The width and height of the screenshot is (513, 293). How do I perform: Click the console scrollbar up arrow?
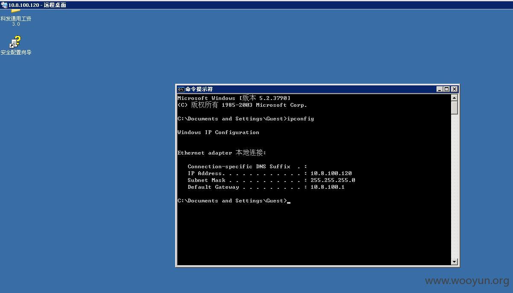click(454, 98)
